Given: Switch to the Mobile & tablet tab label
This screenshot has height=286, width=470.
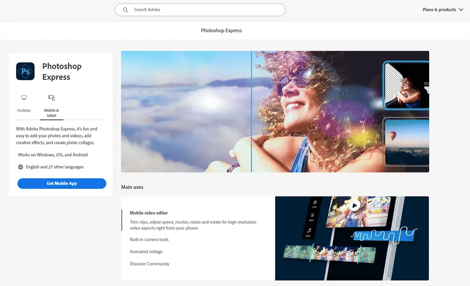Looking at the screenshot, I should point(51,113).
